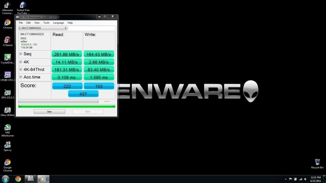326x183 pixels.
Task: Open the View menu
Action: 37,23
